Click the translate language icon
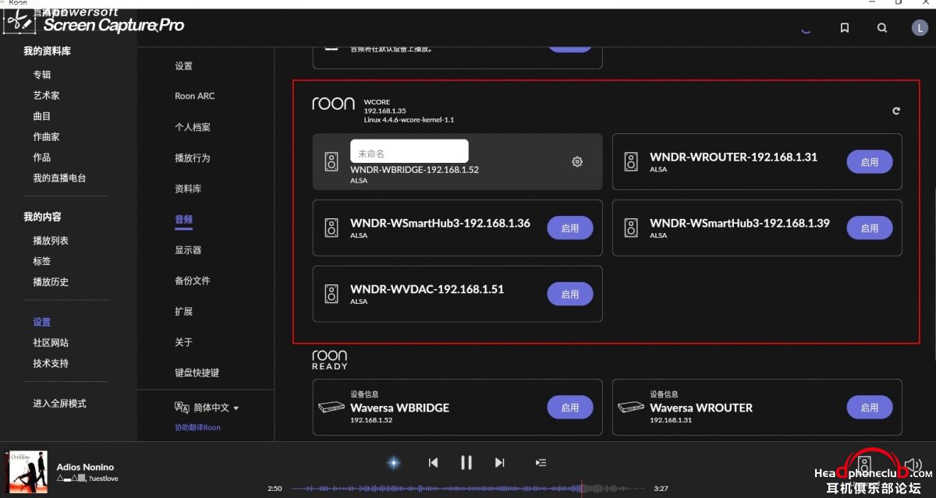Viewport: 936px width, 498px height. (182, 408)
